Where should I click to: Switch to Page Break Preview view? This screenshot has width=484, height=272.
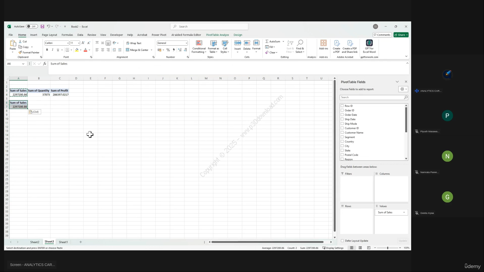369,248
